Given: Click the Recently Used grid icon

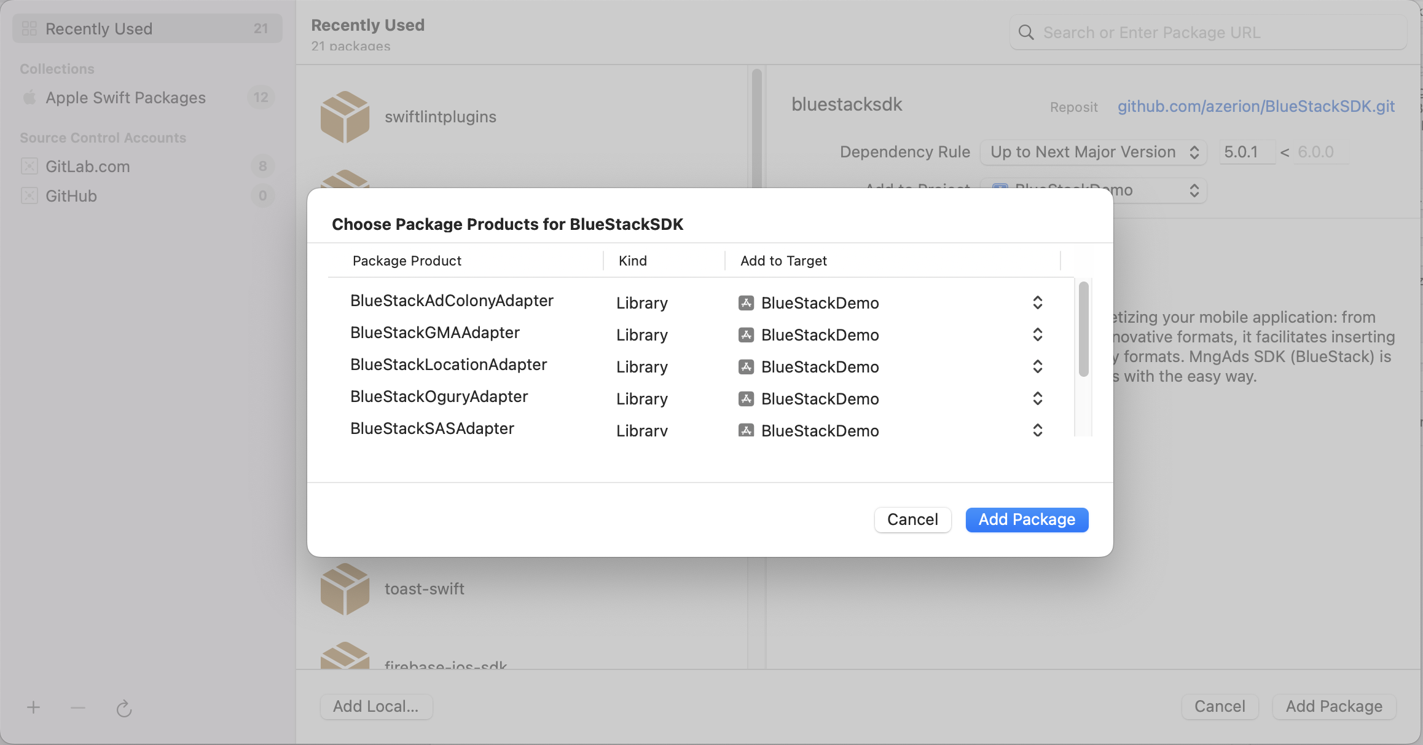Looking at the screenshot, I should coord(29,28).
